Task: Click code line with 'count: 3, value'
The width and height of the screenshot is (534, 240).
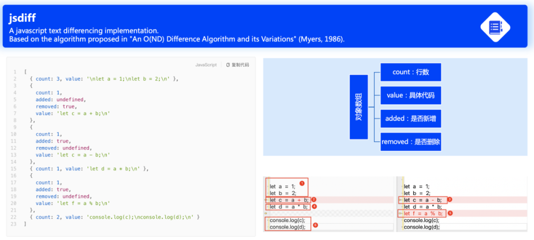Action: [x=104, y=79]
